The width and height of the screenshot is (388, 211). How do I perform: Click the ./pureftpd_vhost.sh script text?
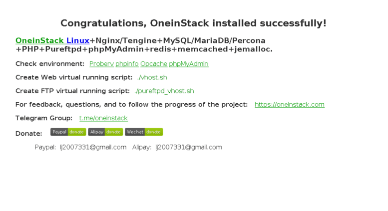click(164, 91)
